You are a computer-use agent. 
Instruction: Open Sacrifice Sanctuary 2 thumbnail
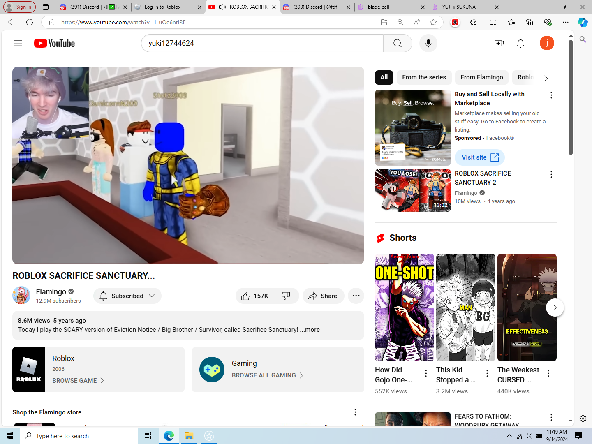(413, 190)
